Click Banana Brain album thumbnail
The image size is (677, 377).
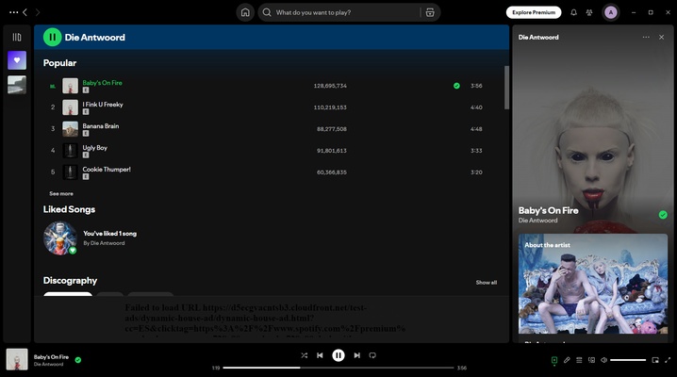pyautogui.click(x=70, y=129)
